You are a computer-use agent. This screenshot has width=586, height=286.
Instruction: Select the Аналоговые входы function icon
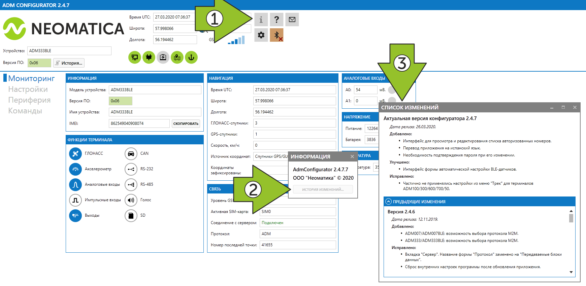[75, 185]
